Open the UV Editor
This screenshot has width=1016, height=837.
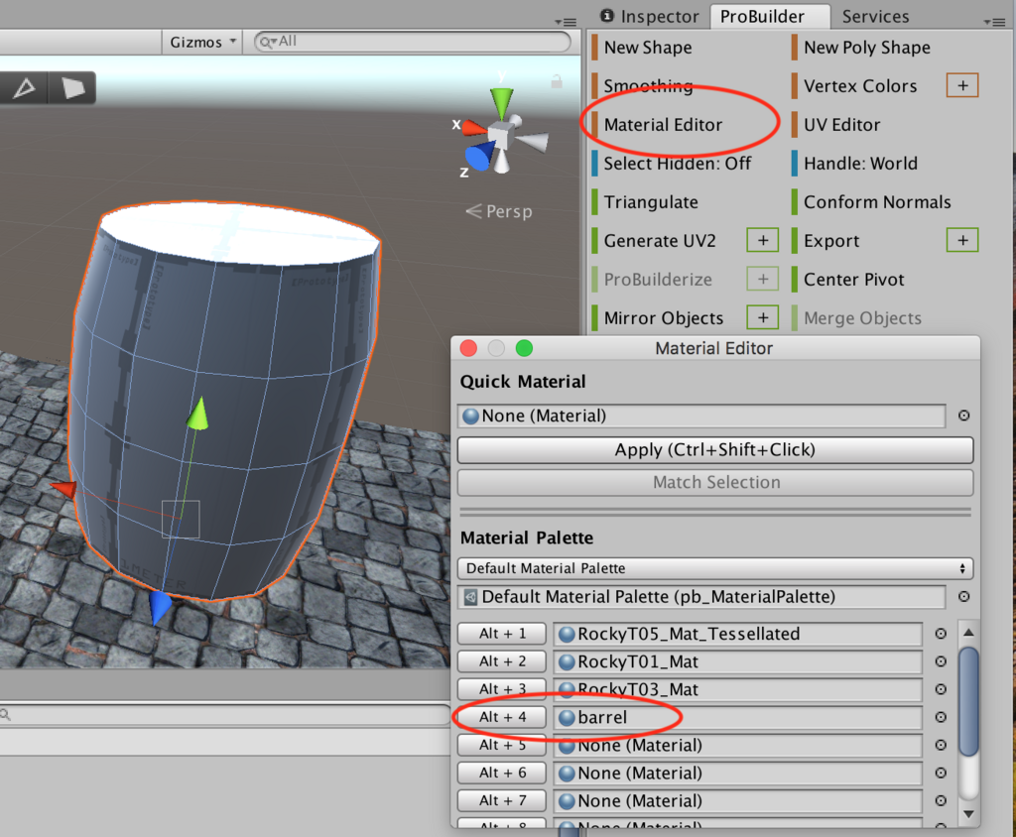[x=841, y=124]
